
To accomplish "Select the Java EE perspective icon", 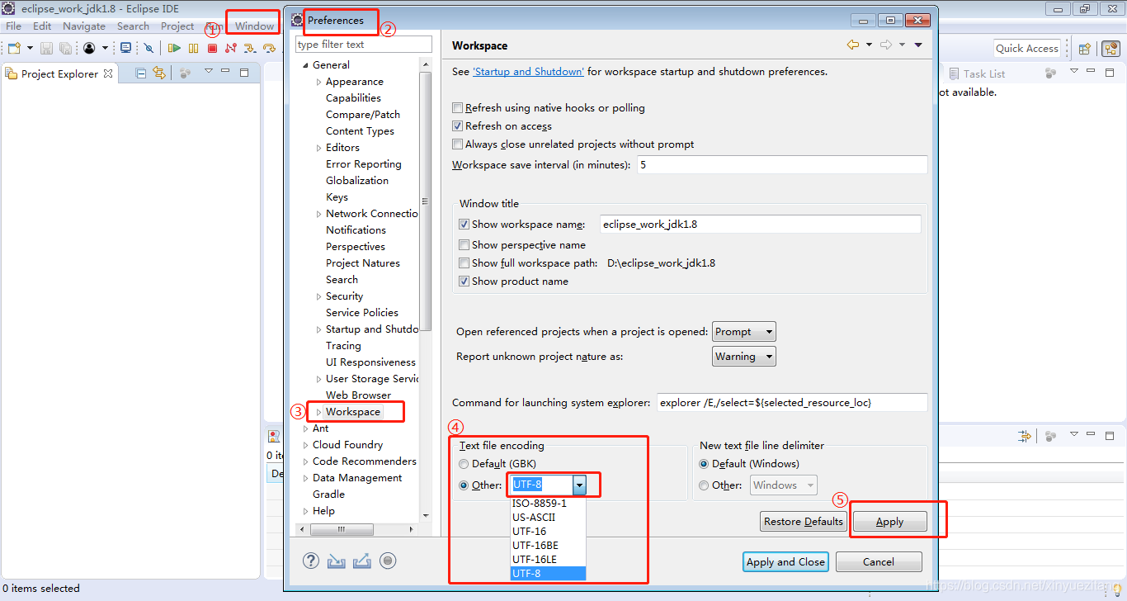I will pyautogui.click(x=1110, y=49).
